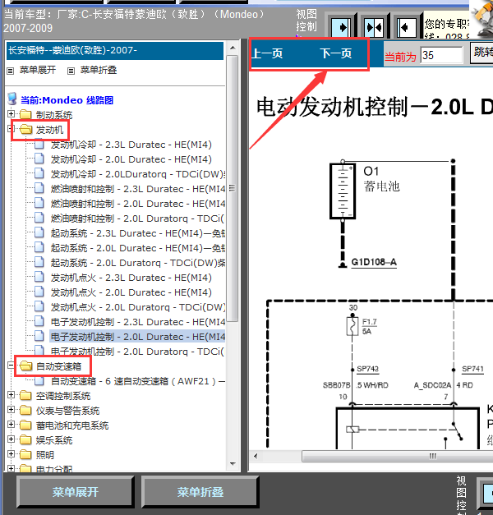
Task: Expand the 照明 folder
Action: tap(11, 454)
